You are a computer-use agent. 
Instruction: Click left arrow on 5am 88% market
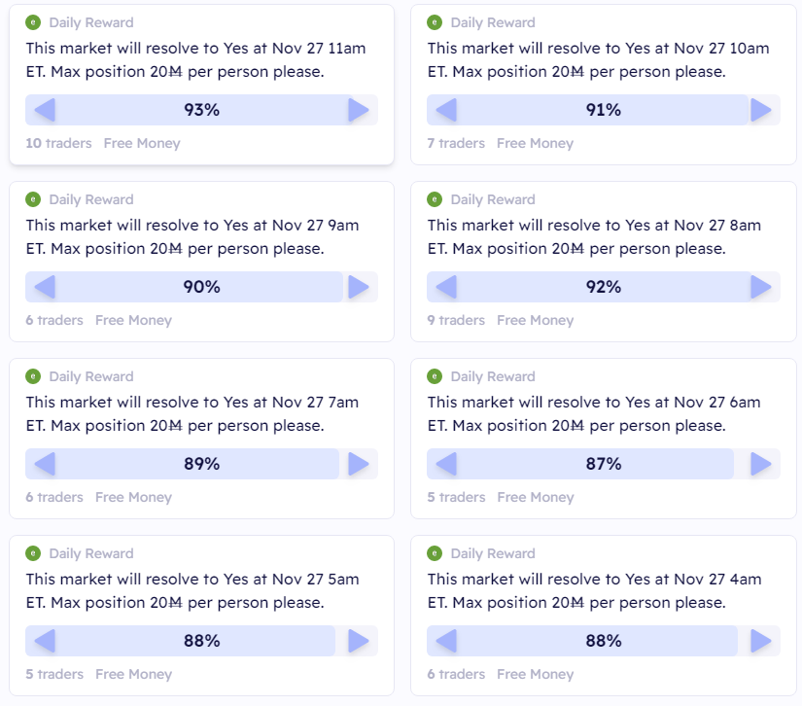pos(45,641)
